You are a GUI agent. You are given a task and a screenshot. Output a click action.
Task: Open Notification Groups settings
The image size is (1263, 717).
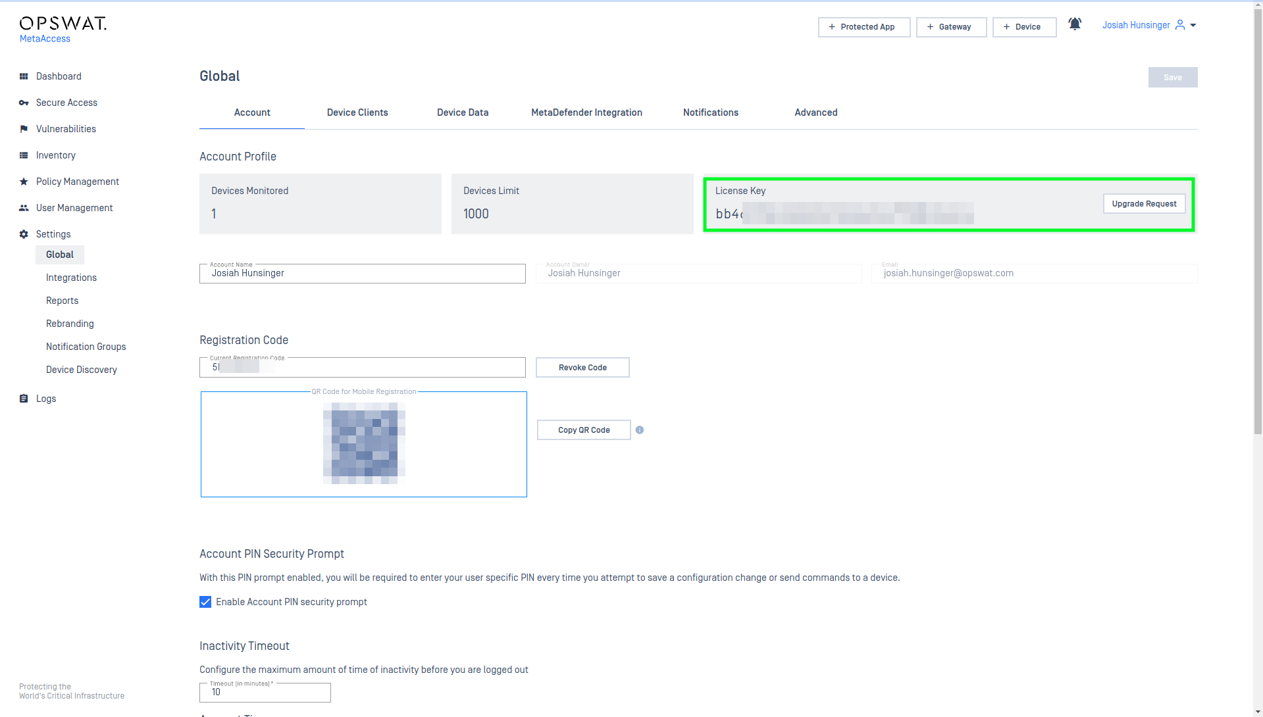86,347
